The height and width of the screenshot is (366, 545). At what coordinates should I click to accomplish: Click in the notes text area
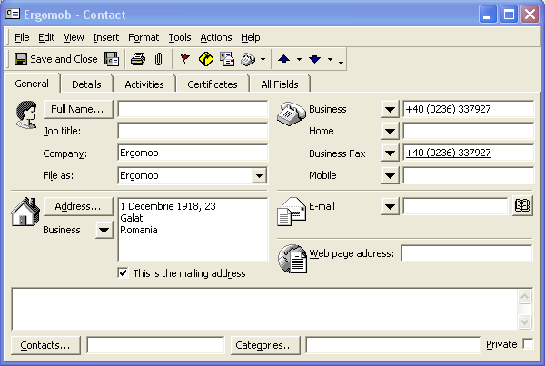coord(265,310)
